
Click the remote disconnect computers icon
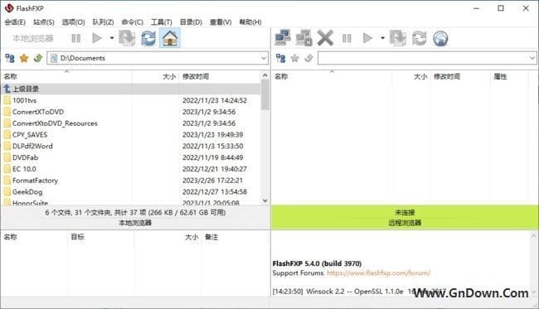point(303,38)
